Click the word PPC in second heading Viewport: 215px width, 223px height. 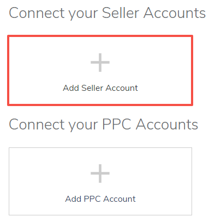coord(117,124)
